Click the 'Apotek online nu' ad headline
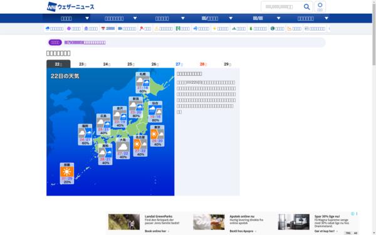The height and width of the screenshot is (235, 376). pos(242,216)
